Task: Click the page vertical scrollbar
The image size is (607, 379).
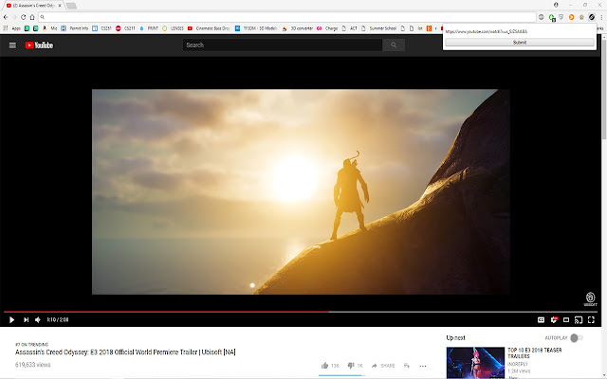Action: pos(604,87)
